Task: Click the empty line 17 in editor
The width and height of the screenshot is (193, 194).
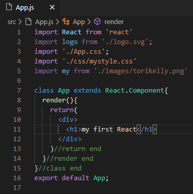Action: (114, 188)
